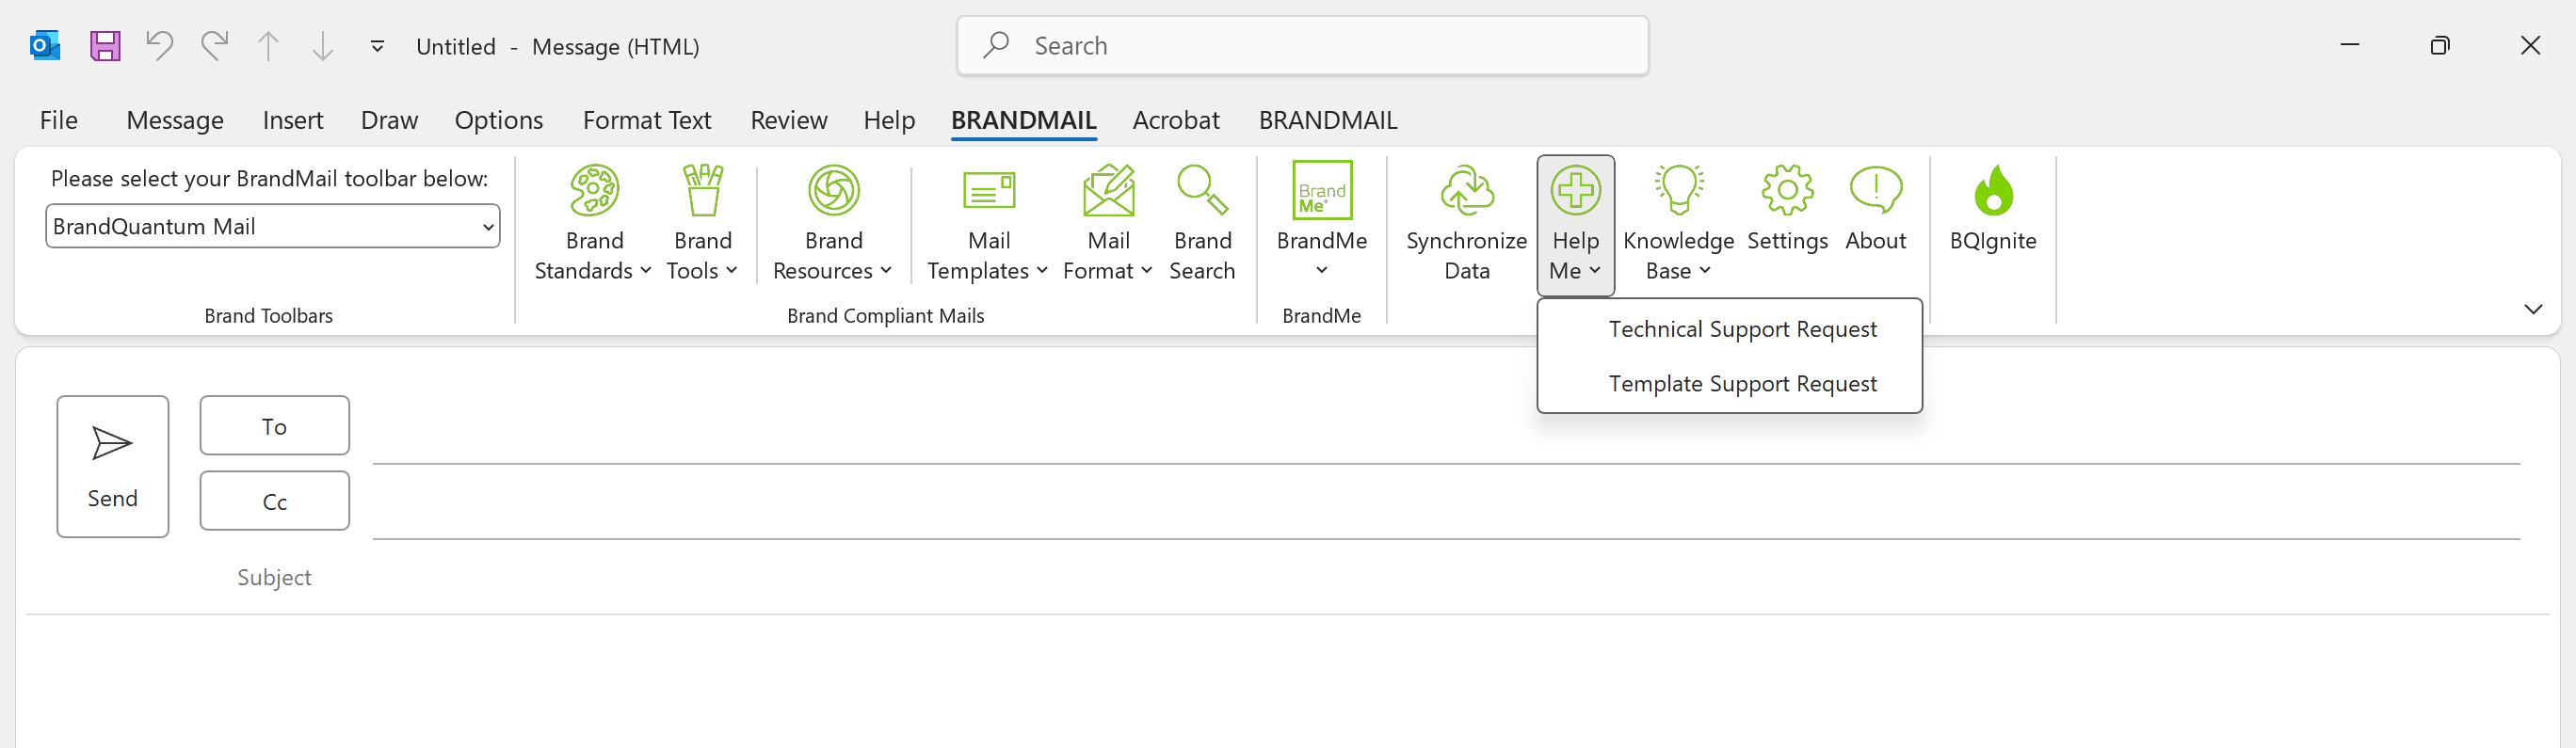Click in the Cc recipients field
Image resolution: width=2576 pixels, height=748 pixels.
[x=1445, y=502]
